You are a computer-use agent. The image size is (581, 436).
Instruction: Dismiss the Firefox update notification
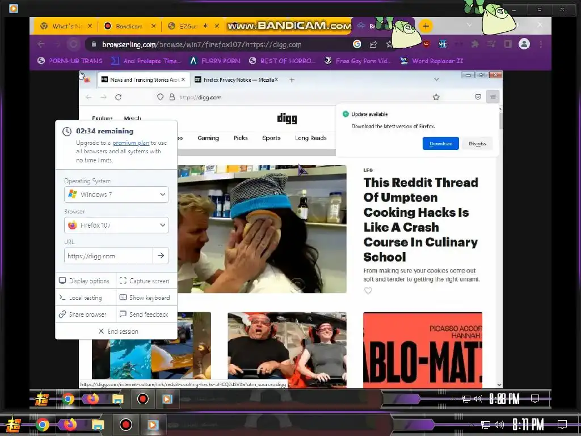click(477, 144)
